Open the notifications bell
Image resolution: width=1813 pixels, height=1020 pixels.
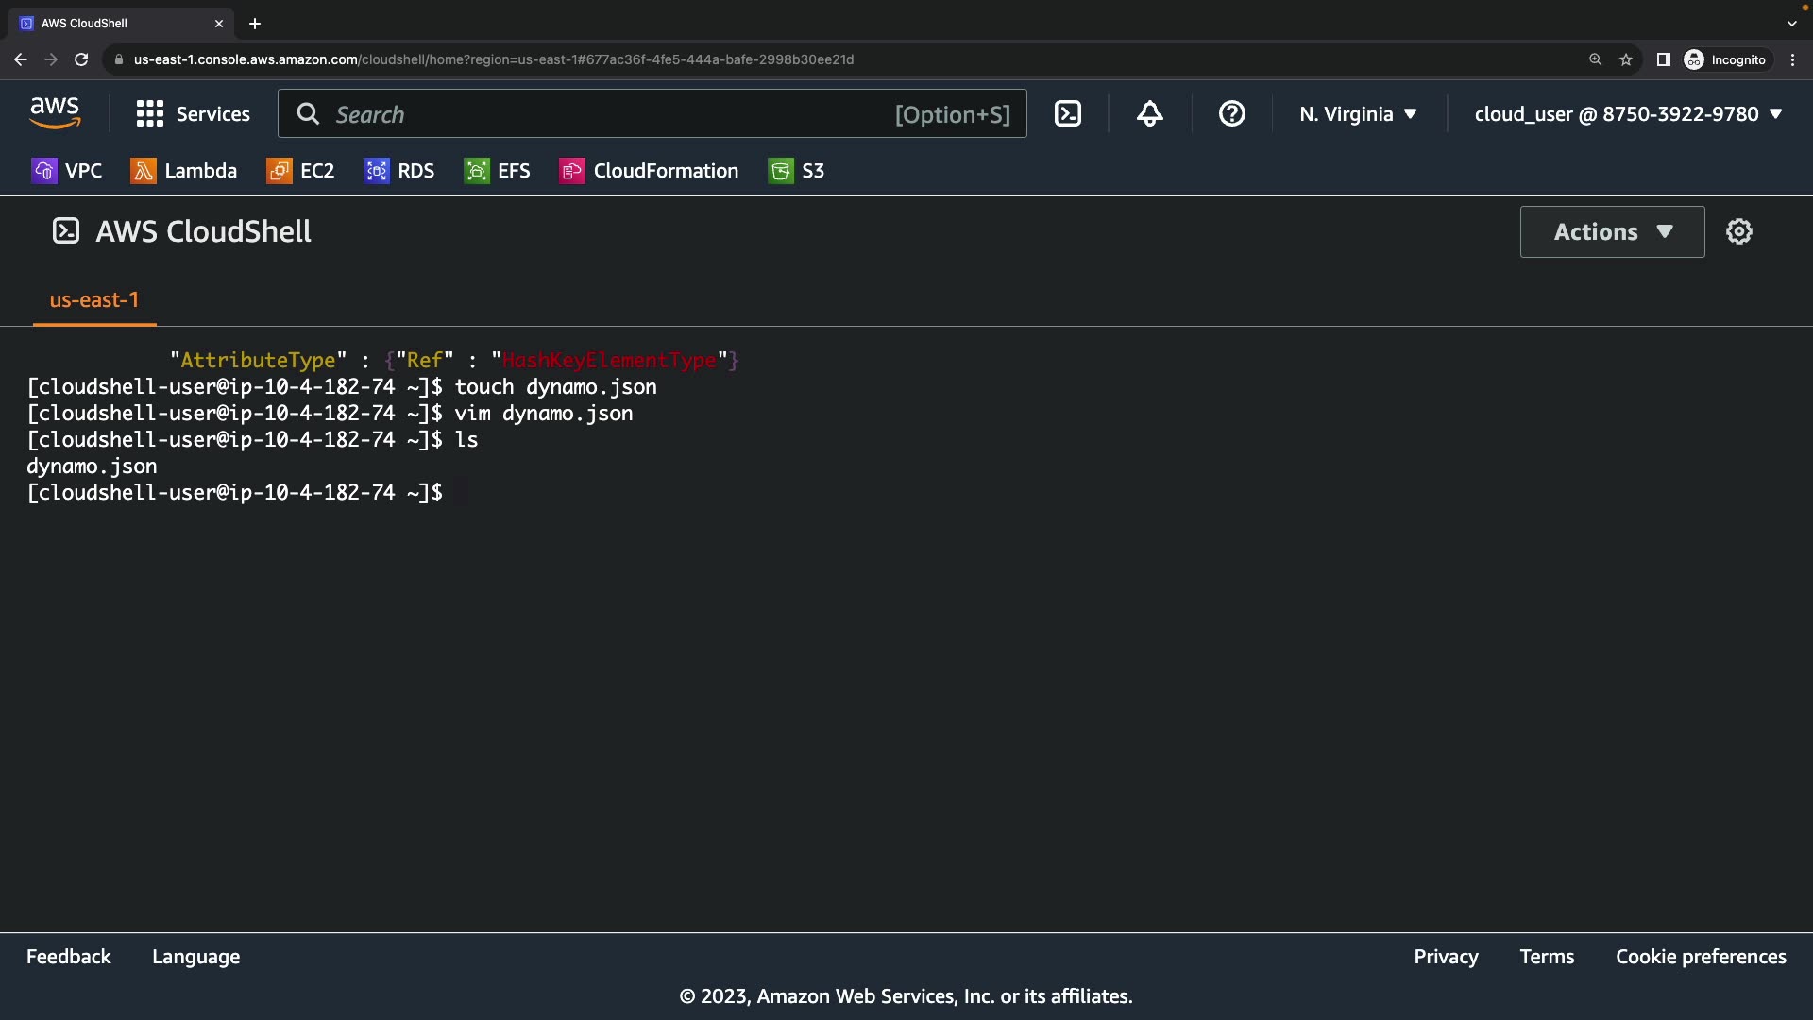point(1149,114)
